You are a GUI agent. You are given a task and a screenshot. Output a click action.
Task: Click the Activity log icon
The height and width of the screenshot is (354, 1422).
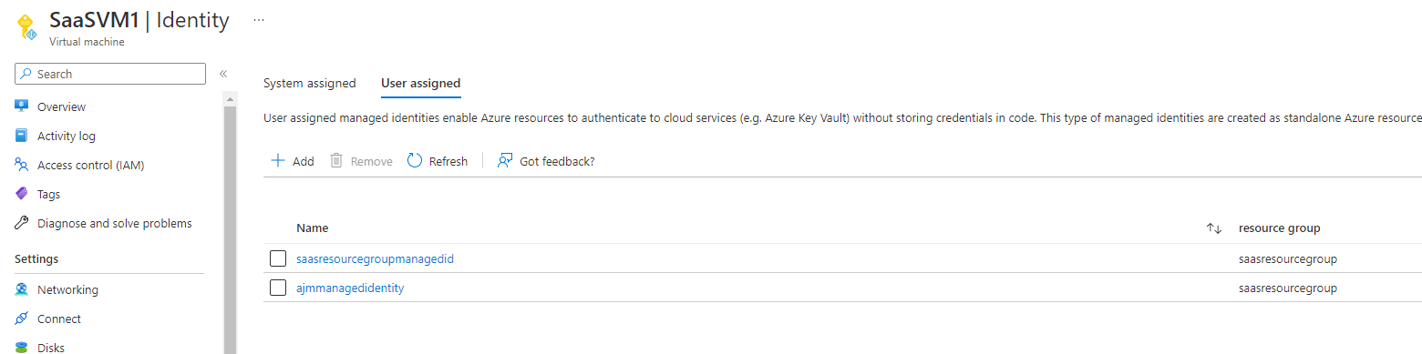point(22,136)
